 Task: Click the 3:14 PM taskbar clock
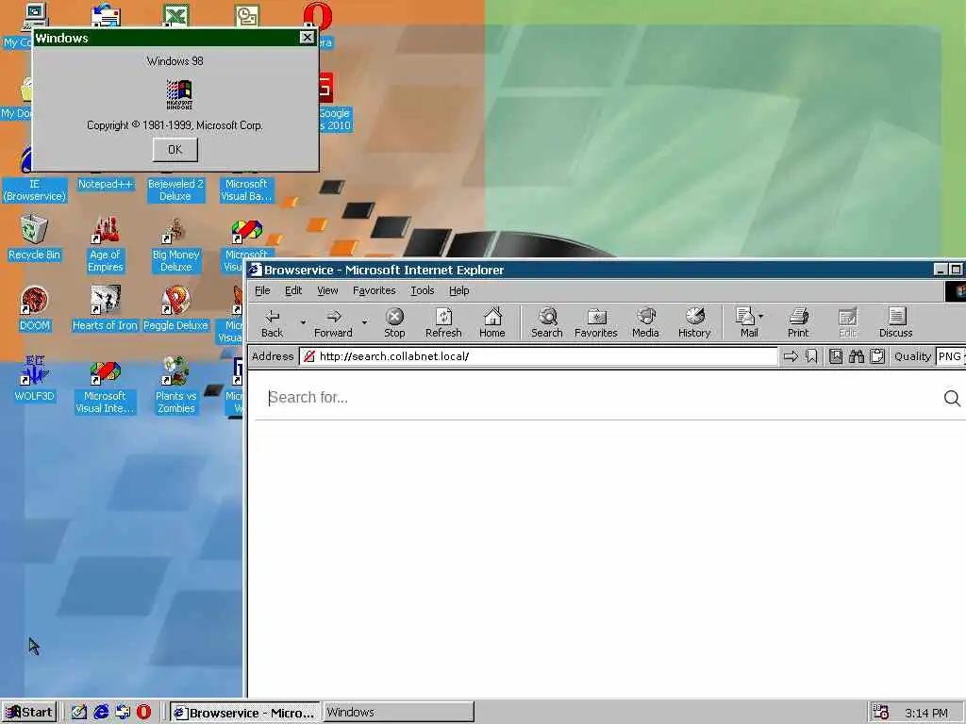pyautogui.click(x=926, y=713)
